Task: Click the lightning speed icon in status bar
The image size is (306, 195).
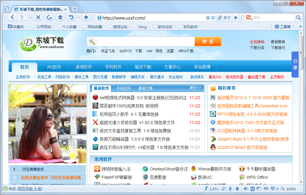Action: [x=206, y=189]
